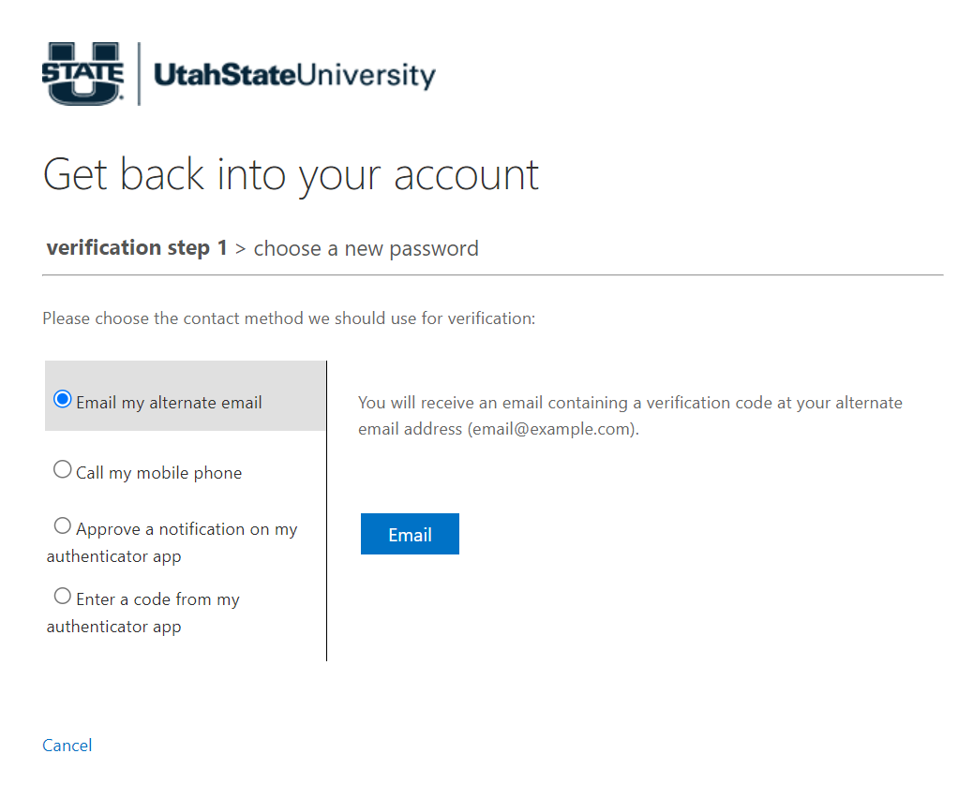Select the Approve a notification radio circle
The image size is (973, 798).
click(x=63, y=526)
